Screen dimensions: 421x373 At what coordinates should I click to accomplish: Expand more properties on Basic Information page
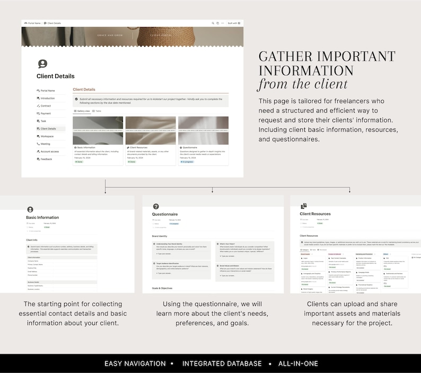(34, 231)
